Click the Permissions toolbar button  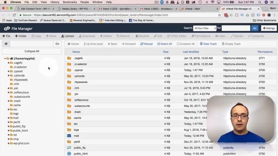click(201, 36)
